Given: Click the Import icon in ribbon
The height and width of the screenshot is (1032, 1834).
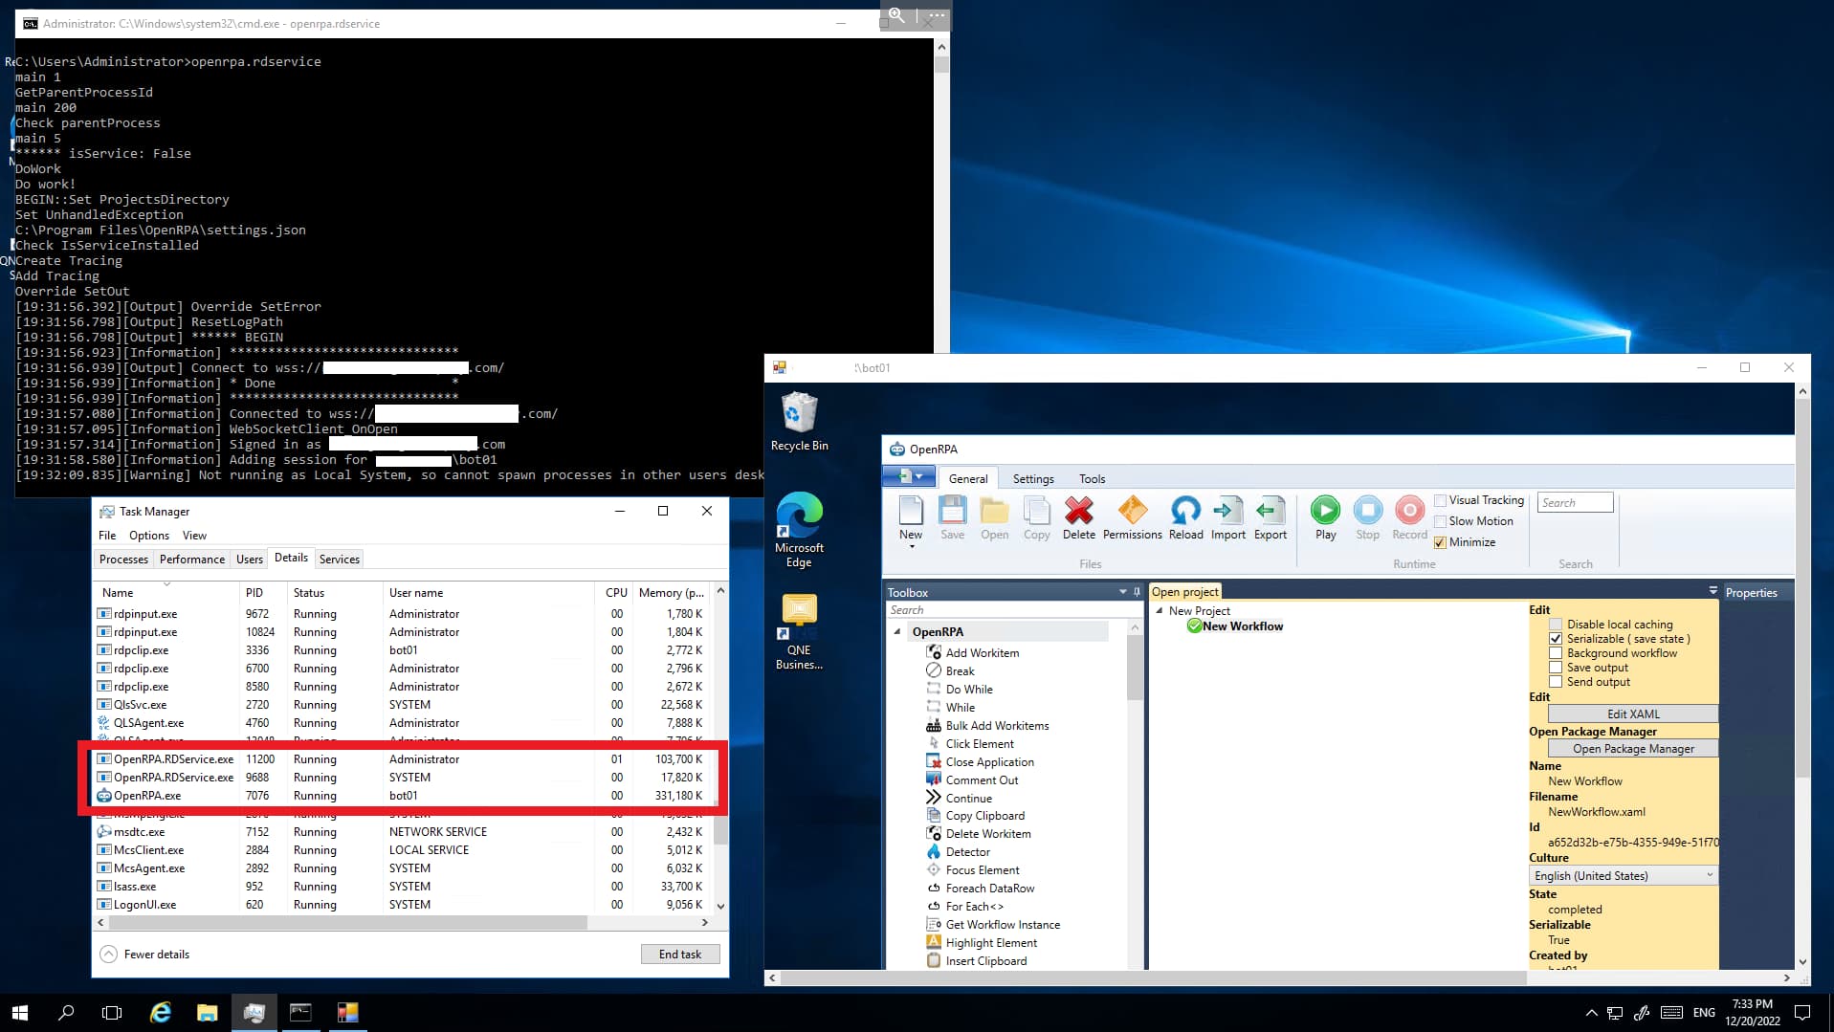Looking at the screenshot, I should point(1227,511).
